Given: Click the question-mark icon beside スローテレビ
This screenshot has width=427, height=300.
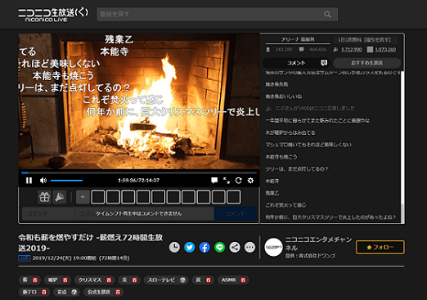Looking at the screenshot, I should [x=182, y=280].
